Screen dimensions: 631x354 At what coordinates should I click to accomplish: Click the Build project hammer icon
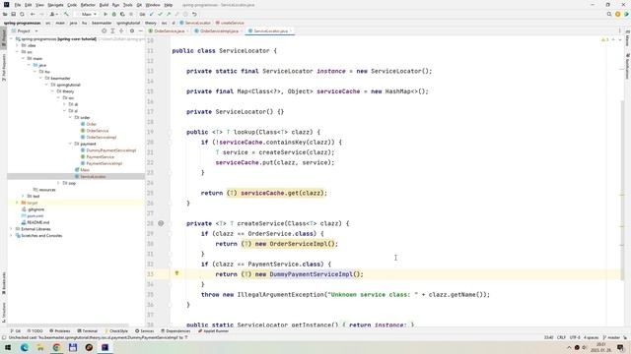pyautogui.click(x=66, y=14)
